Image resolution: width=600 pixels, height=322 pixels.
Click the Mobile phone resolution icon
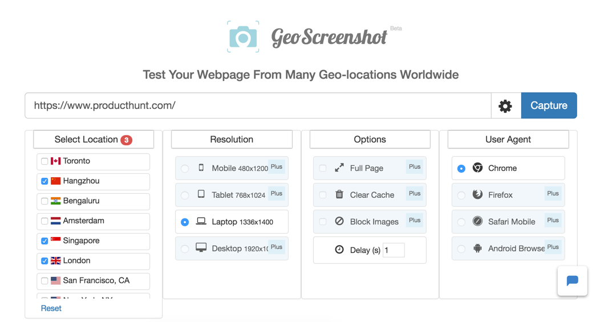(201, 168)
